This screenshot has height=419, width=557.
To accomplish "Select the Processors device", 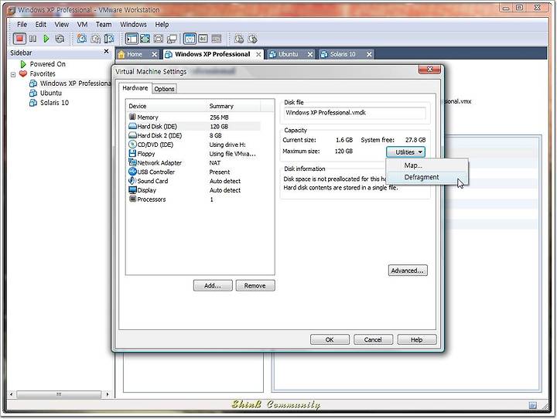I will tap(194, 199).
